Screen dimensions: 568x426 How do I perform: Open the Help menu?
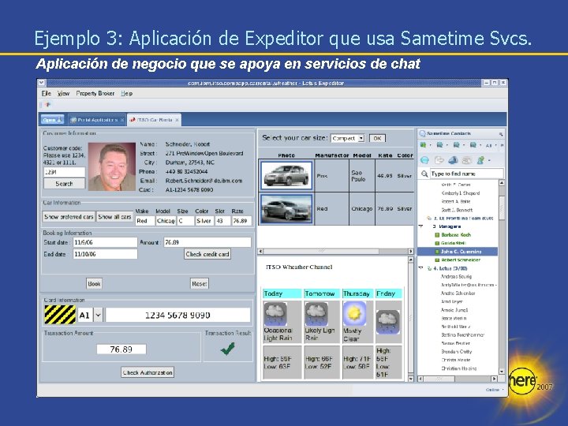pyautogui.click(x=127, y=93)
